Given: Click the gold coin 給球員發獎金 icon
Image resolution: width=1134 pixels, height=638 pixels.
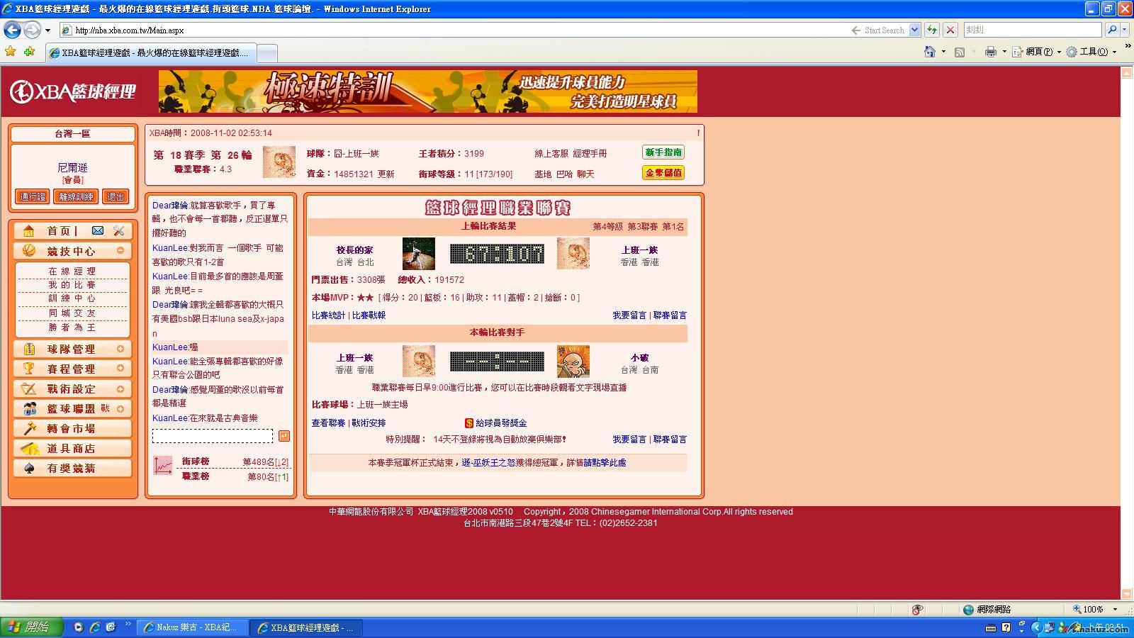Looking at the screenshot, I should 468,423.
